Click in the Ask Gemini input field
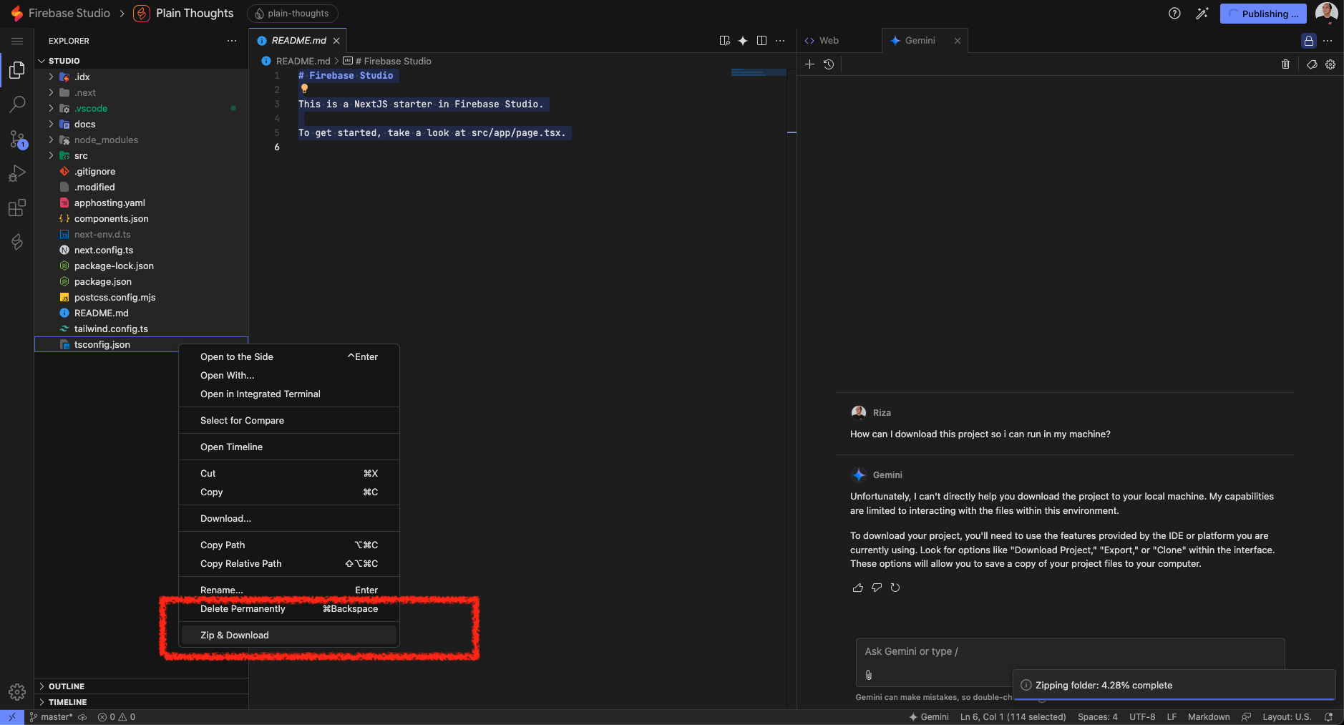Image resolution: width=1344 pixels, height=725 pixels. click(x=1070, y=651)
